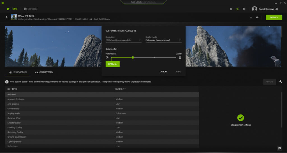Click the Quality icon at slider end
The height and width of the screenshot is (153, 287).
(x=180, y=58)
